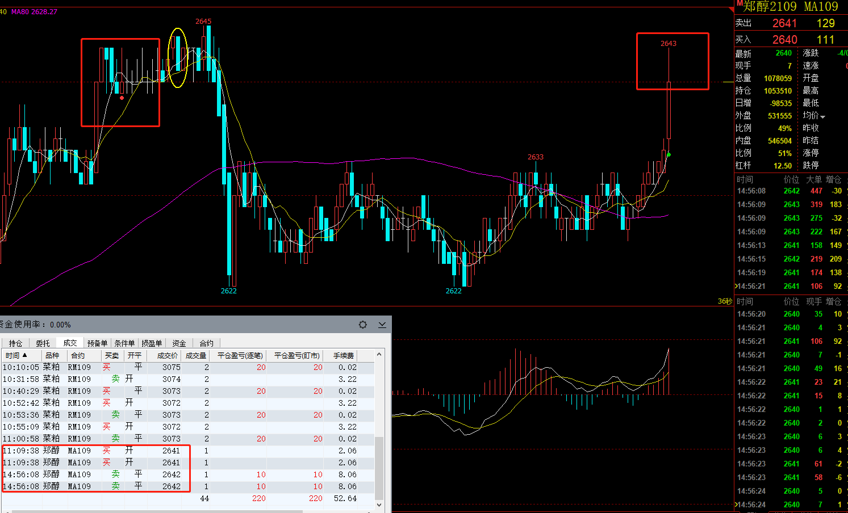Image resolution: width=848 pixels, height=513 pixels.
Task: Switch to the 委托 tab
Action: tap(43, 343)
